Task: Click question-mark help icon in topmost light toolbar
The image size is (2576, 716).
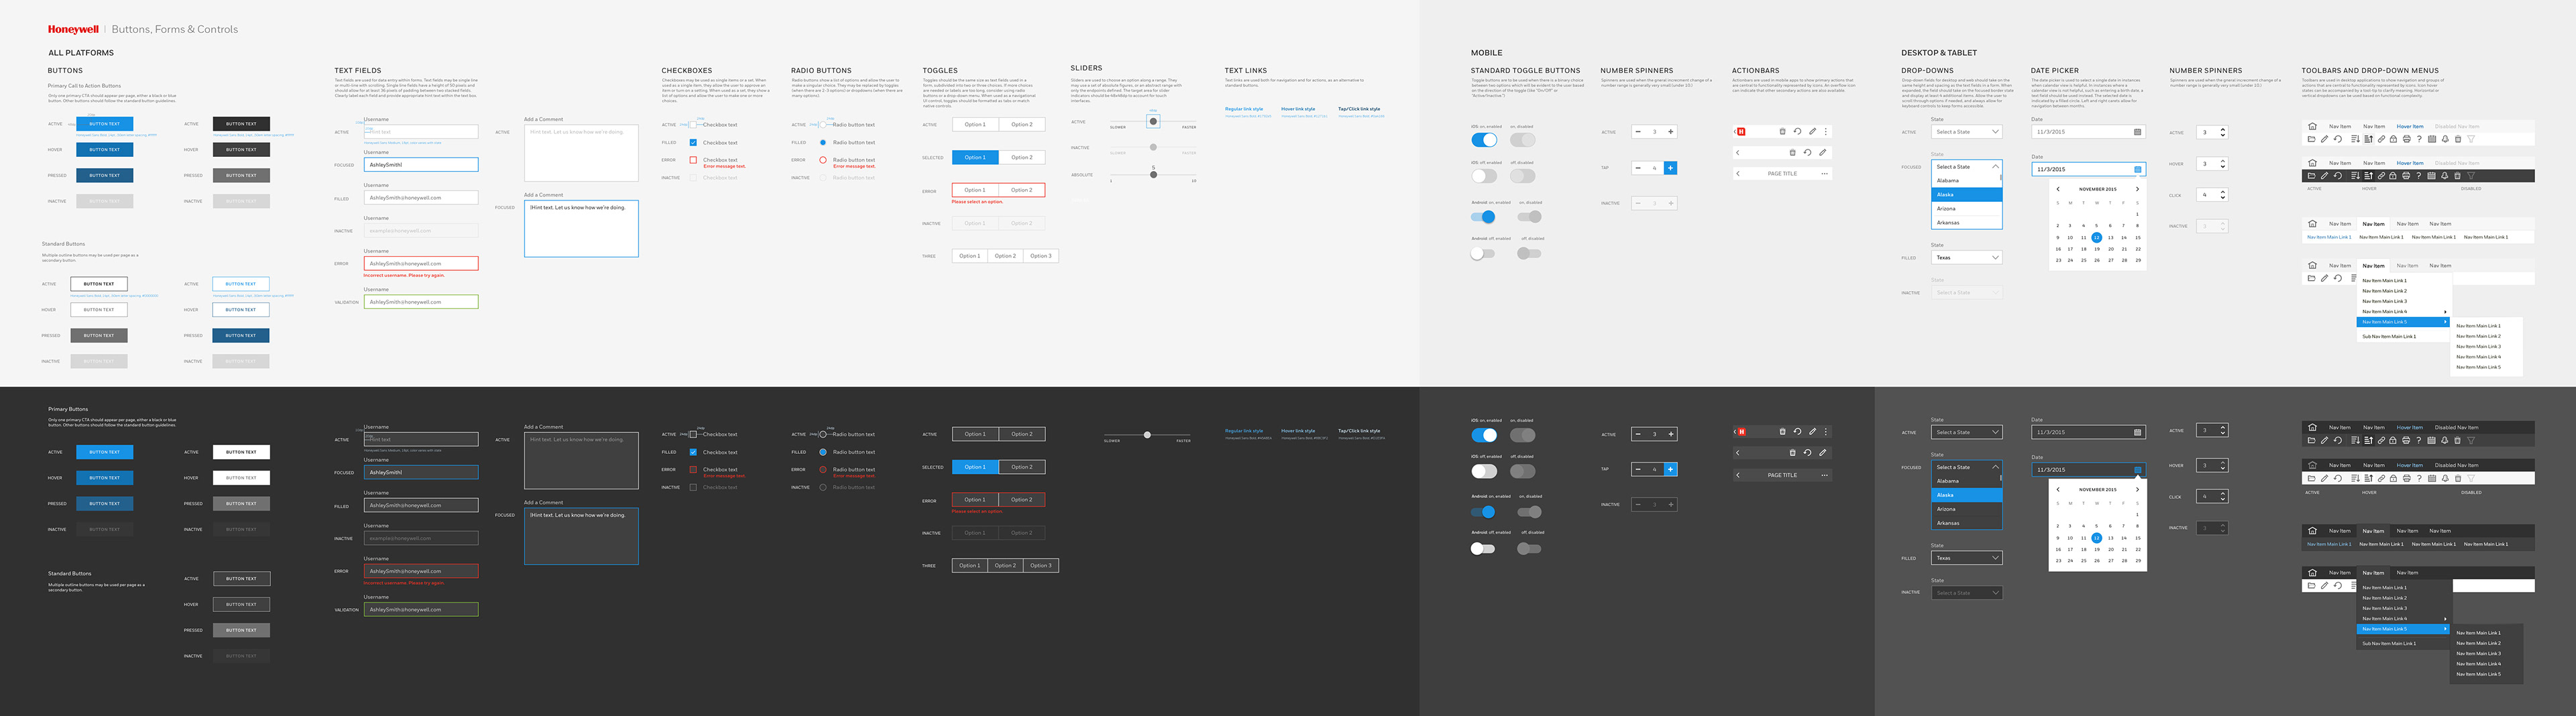Action: 2420,139
